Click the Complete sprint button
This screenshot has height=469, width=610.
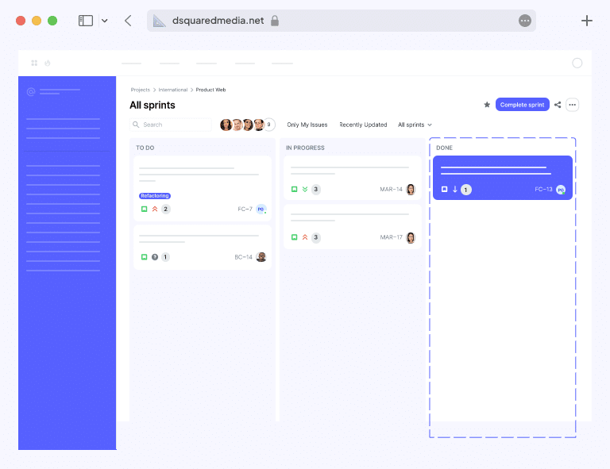522,105
